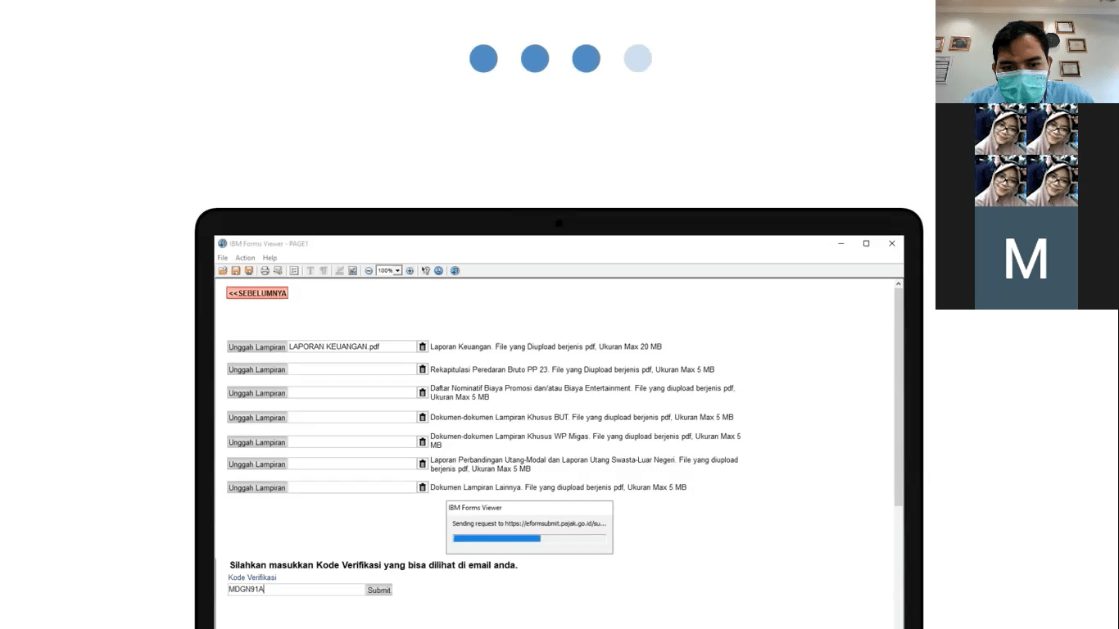Delete the LAPORAN KEUANGAN.pdf attachment via trash icon

(423, 347)
